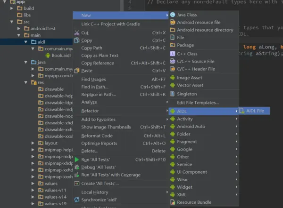283x208 pixels.
Task: Click the Run with Coverage icon
Action: pyautogui.click(x=77, y=175)
